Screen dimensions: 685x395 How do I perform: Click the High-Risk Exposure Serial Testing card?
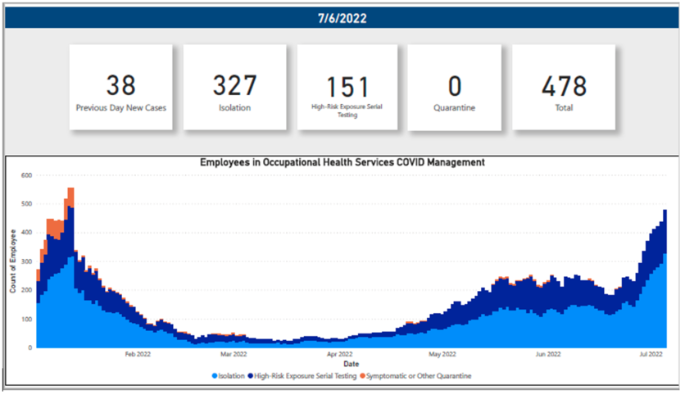(x=348, y=87)
